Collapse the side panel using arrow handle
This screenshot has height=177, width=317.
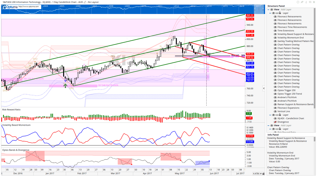pyautogui.click(x=264, y=88)
